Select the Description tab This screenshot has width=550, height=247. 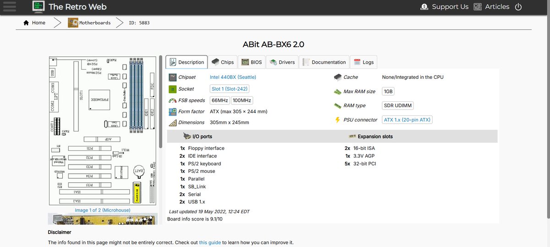click(x=186, y=62)
